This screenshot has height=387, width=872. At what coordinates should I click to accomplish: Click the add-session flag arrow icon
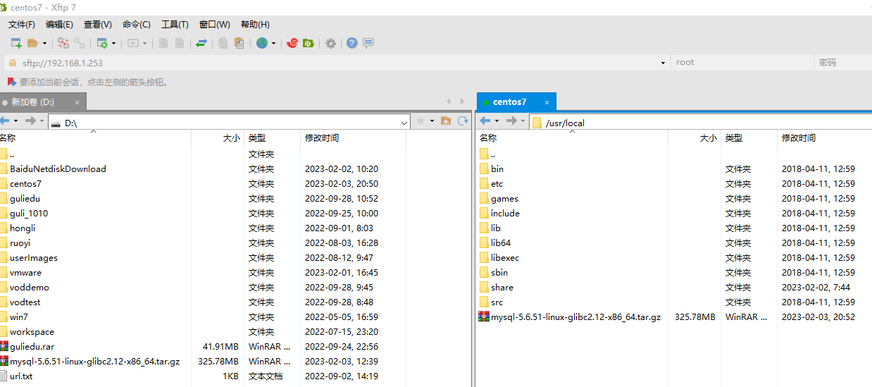pos(11,82)
